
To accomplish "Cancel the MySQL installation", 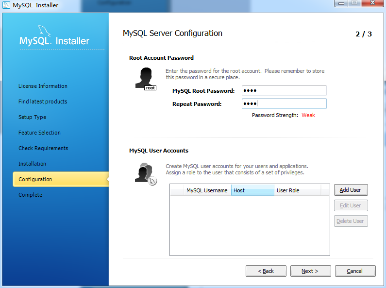I will pyautogui.click(x=355, y=271).
